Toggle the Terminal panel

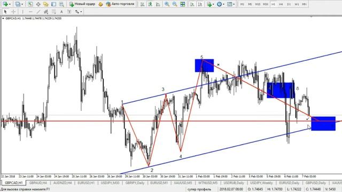(x=53, y=4)
